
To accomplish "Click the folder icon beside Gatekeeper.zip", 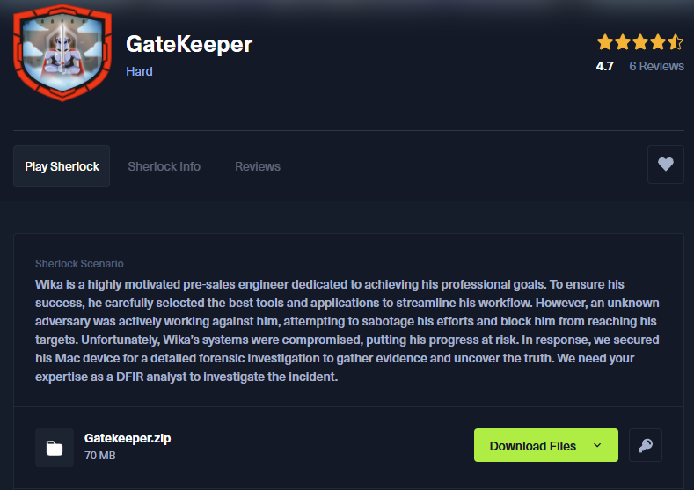I will (x=55, y=448).
